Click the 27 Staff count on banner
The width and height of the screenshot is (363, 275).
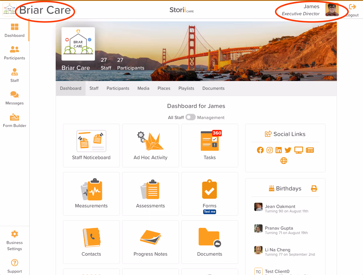point(106,64)
